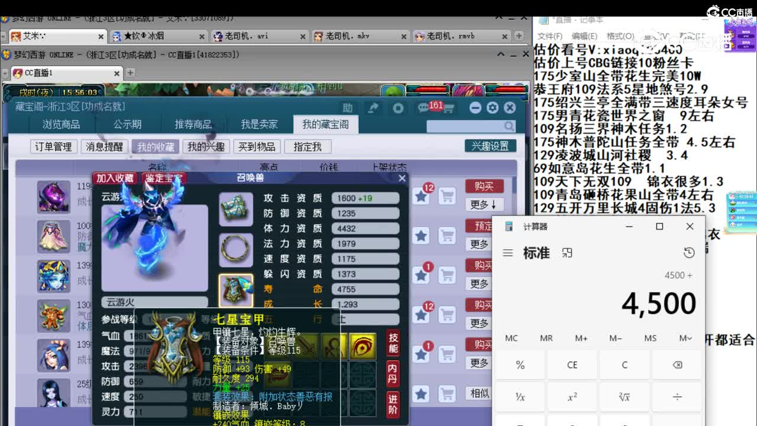The image size is (757, 426).
Task: Open Notepad 文件(F) menu
Action: click(x=550, y=36)
